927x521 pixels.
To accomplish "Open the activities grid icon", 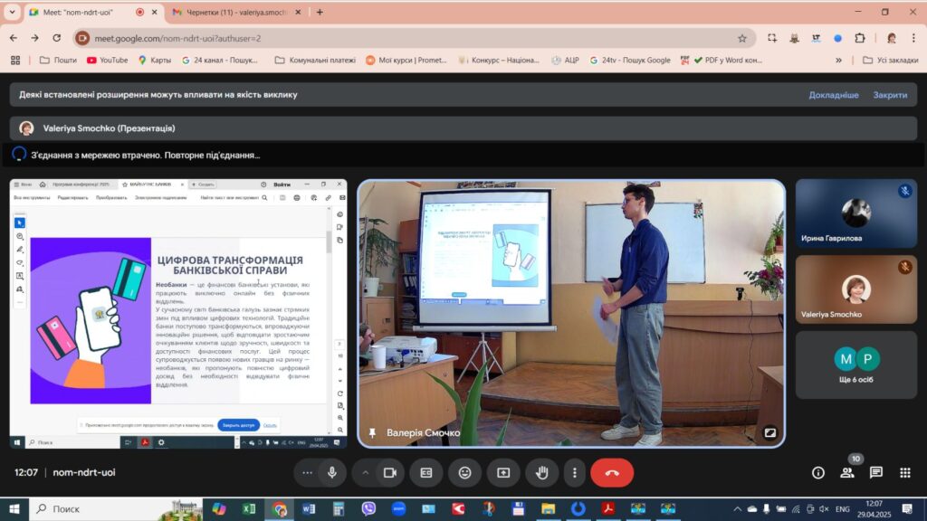I will tap(905, 472).
